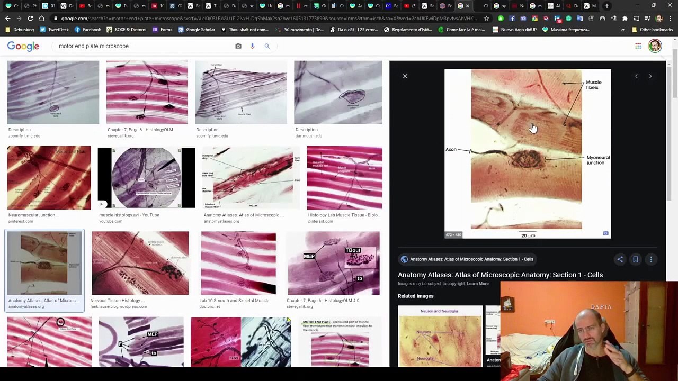Start voice search microphone

(253, 46)
